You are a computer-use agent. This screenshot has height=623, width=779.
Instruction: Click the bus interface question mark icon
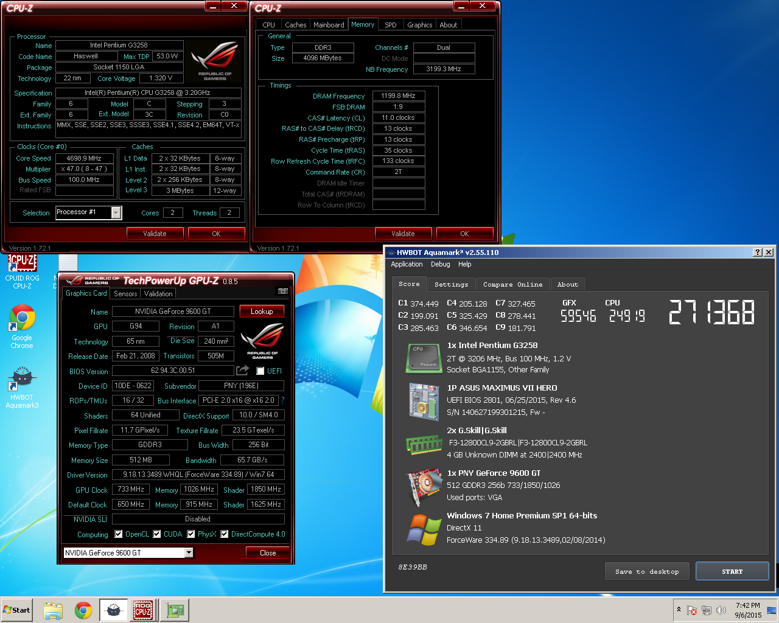coord(282,400)
